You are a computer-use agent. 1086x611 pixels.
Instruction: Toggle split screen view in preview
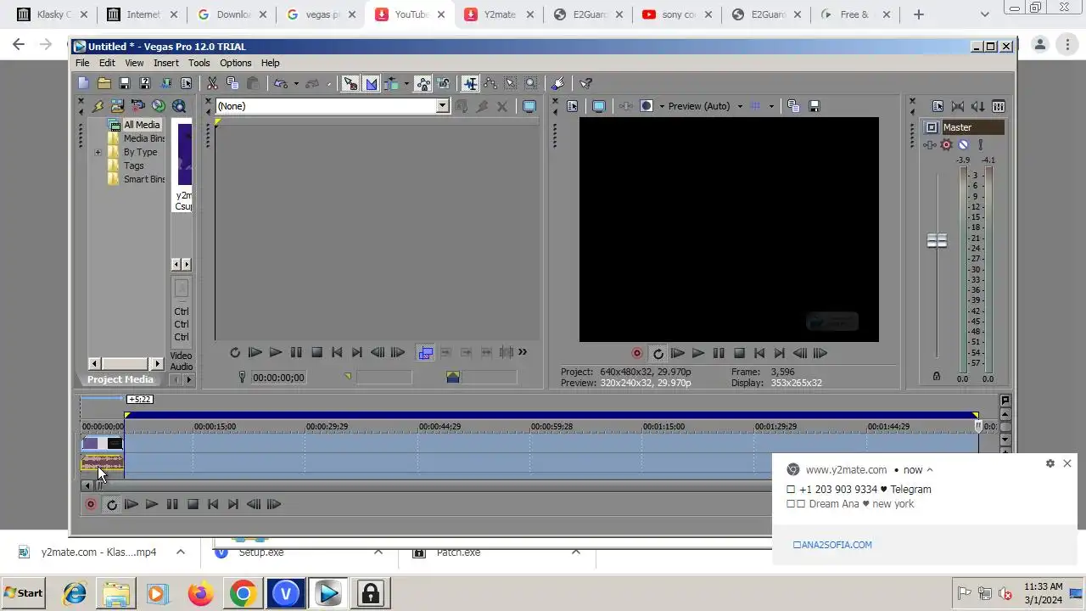pos(647,106)
